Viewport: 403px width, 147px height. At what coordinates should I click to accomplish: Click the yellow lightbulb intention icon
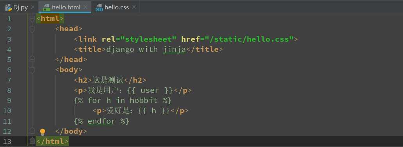point(43,132)
